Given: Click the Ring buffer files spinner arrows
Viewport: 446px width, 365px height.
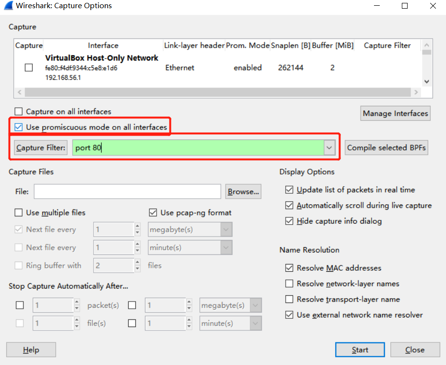Looking at the screenshot, I should click(x=138, y=265).
